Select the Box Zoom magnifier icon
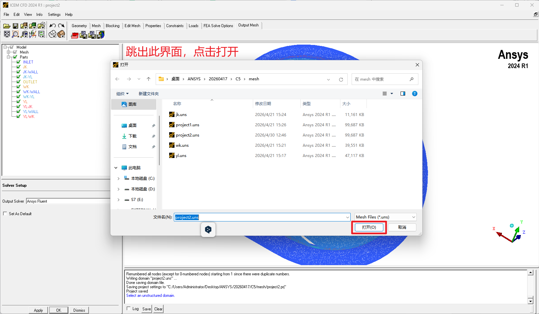The height and width of the screenshot is (314, 539). (x=15, y=34)
